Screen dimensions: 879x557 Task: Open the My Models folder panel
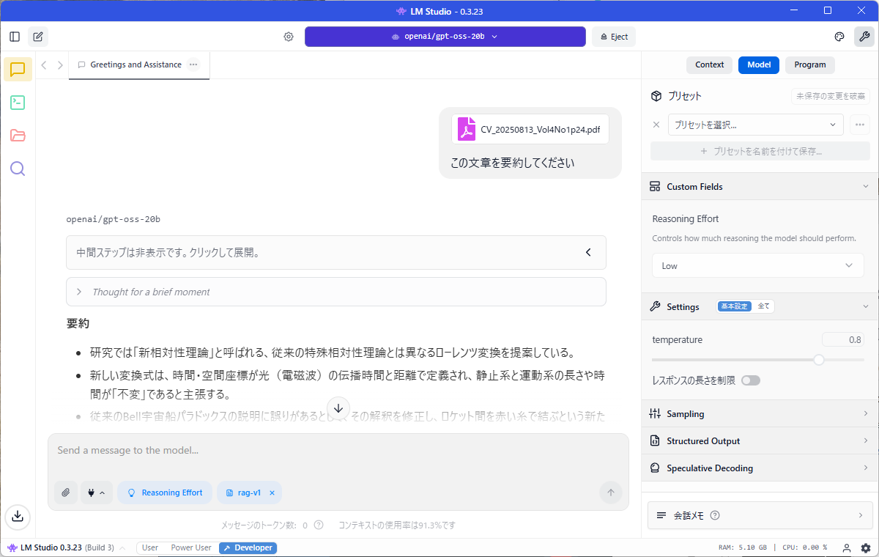click(x=16, y=135)
